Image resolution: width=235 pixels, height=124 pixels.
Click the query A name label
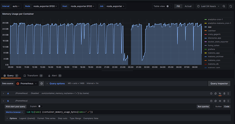[x=8, y=93]
